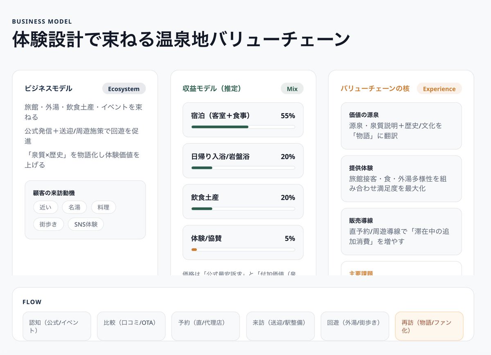The width and height of the screenshot is (491, 355).
Task: Click the 5% value for 体験/協賛
Action: [290, 238]
